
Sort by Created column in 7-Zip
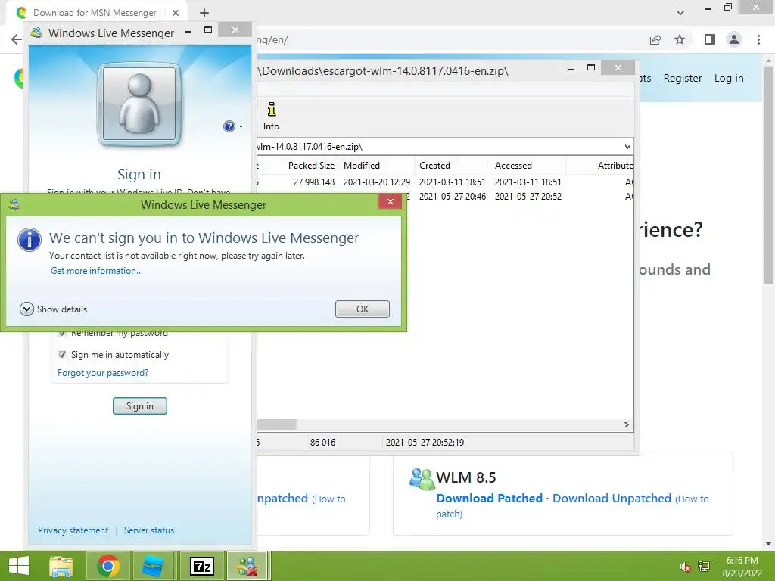452,166
